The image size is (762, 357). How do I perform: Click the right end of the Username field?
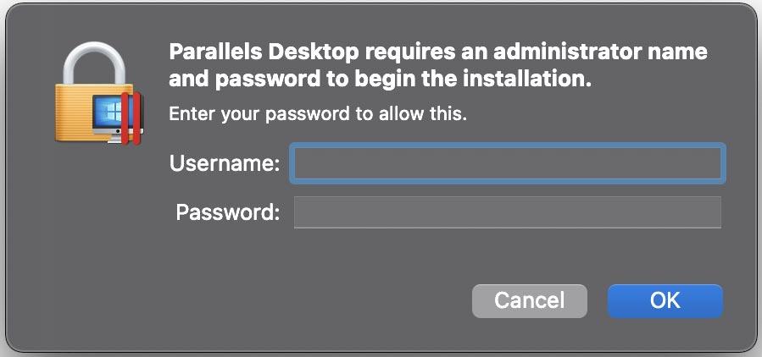pyautogui.click(x=708, y=163)
